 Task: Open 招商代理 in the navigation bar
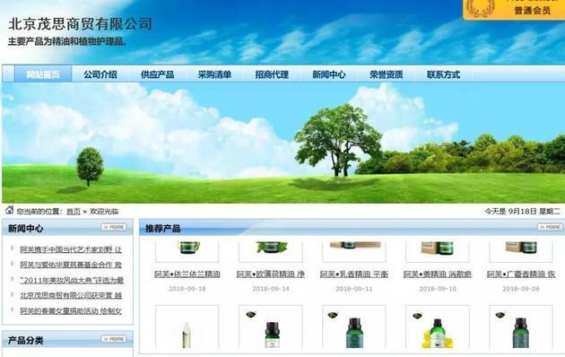click(272, 74)
